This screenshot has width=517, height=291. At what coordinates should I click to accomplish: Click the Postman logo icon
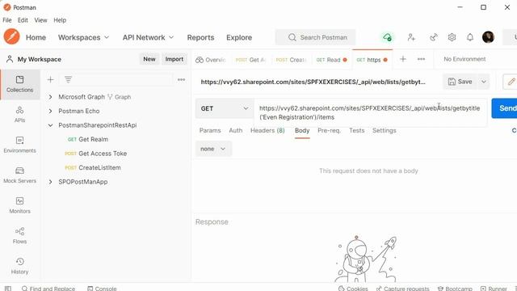[11, 36]
